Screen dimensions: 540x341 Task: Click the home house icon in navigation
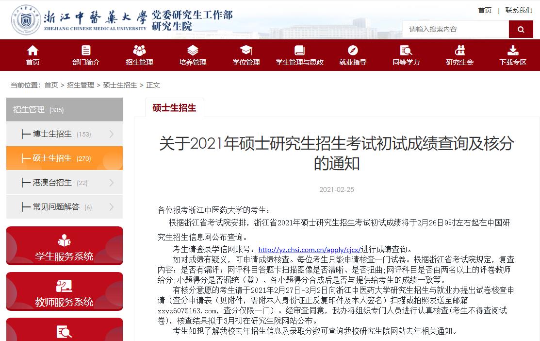[33, 50]
